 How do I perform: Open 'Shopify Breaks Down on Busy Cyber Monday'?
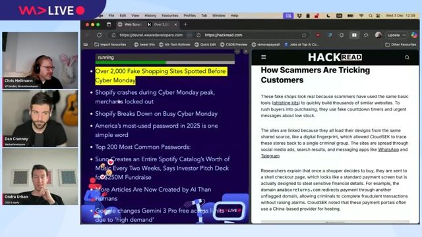(156, 114)
